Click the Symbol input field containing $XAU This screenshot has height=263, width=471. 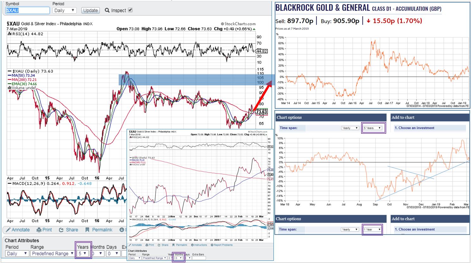[x=28, y=10]
